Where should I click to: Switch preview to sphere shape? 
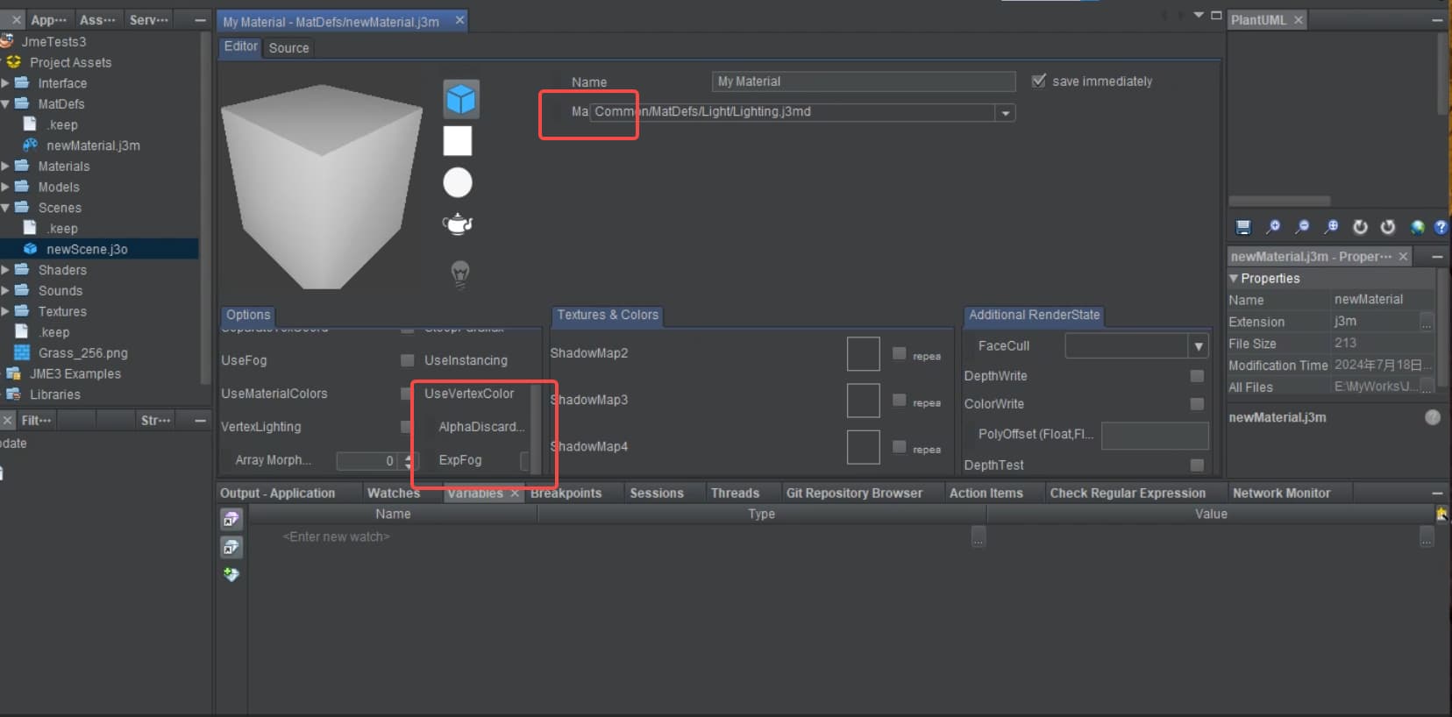coord(458,182)
